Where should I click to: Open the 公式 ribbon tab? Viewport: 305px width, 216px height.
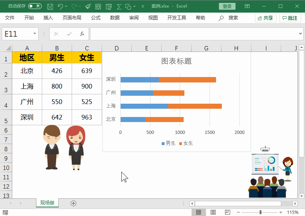click(x=96, y=18)
